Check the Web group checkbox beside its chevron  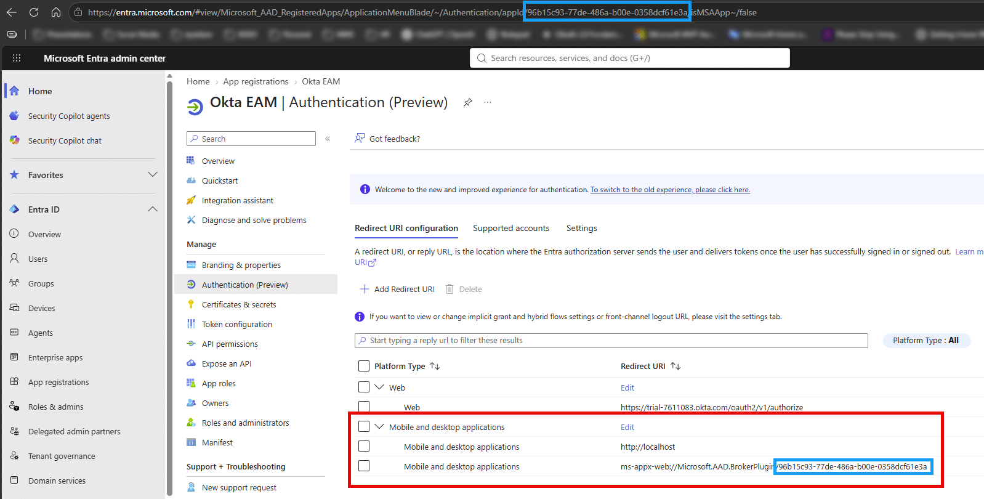(x=364, y=387)
